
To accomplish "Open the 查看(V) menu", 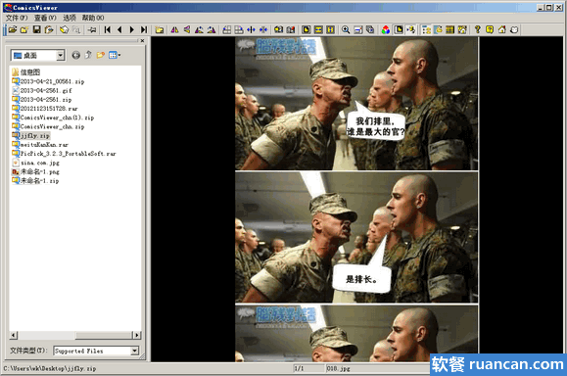I will click(x=45, y=18).
